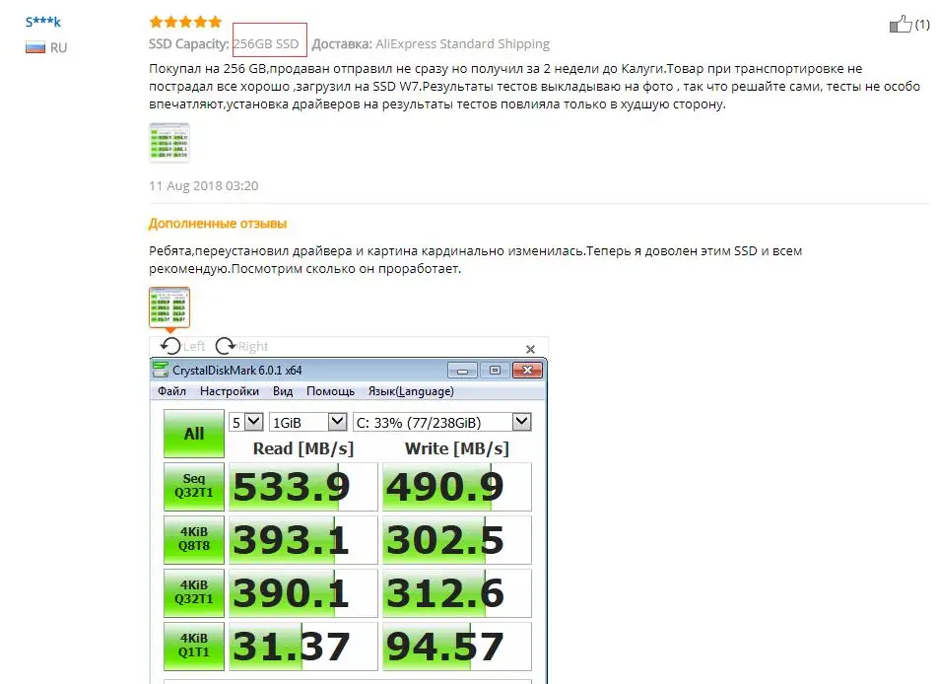Click AliExpress Standard Shipping text
This screenshot has width=938, height=684.
click(x=462, y=43)
